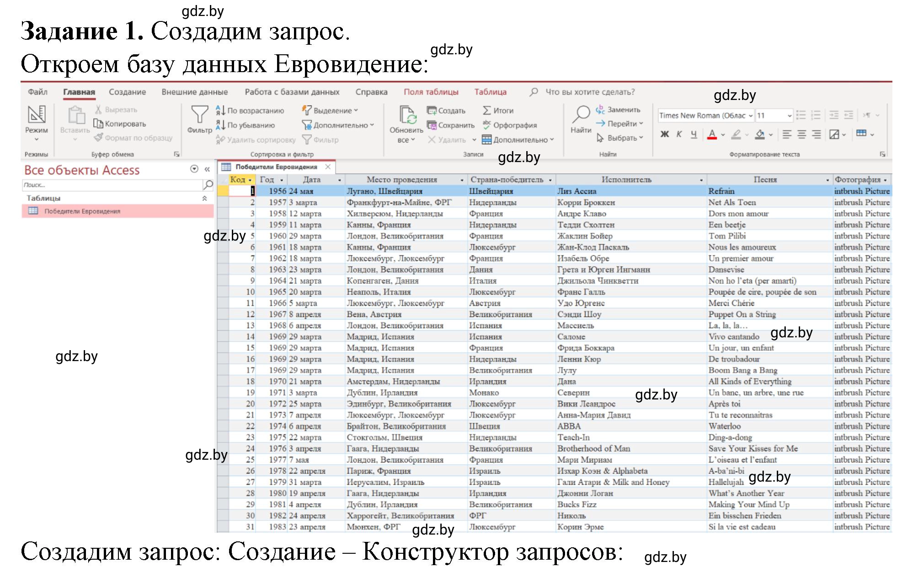Click Удалить record button
Screen dimensions: 918x572
click(447, 140)
